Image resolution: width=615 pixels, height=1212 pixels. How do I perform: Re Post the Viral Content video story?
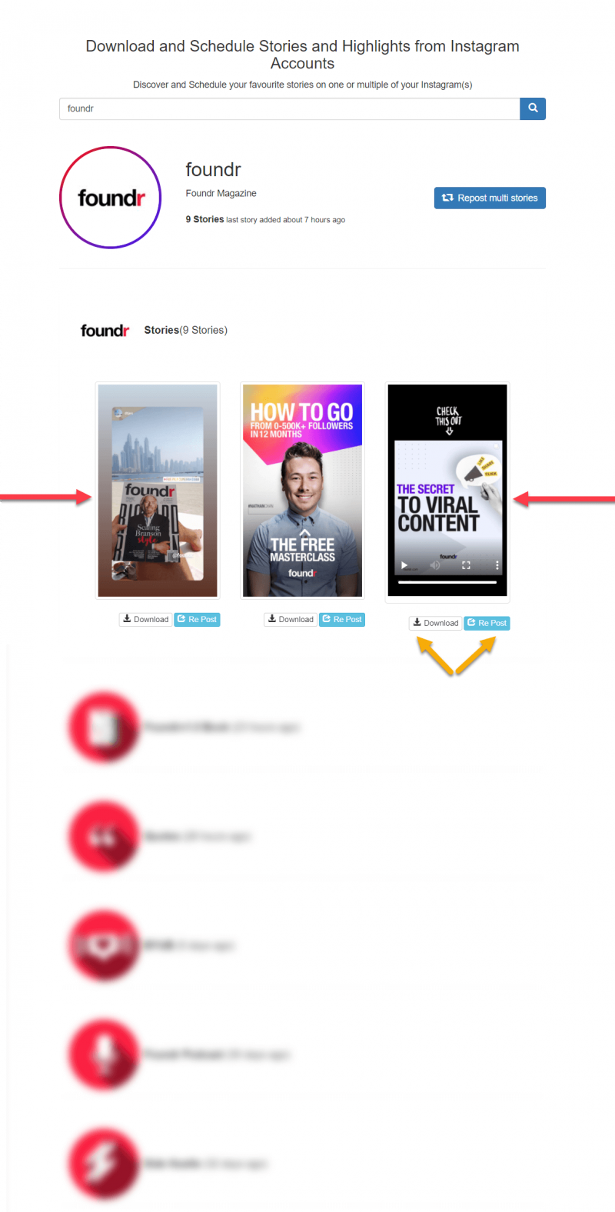coord(487,623)
